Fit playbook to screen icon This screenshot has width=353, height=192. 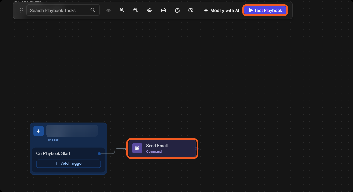tap(150, 10)
